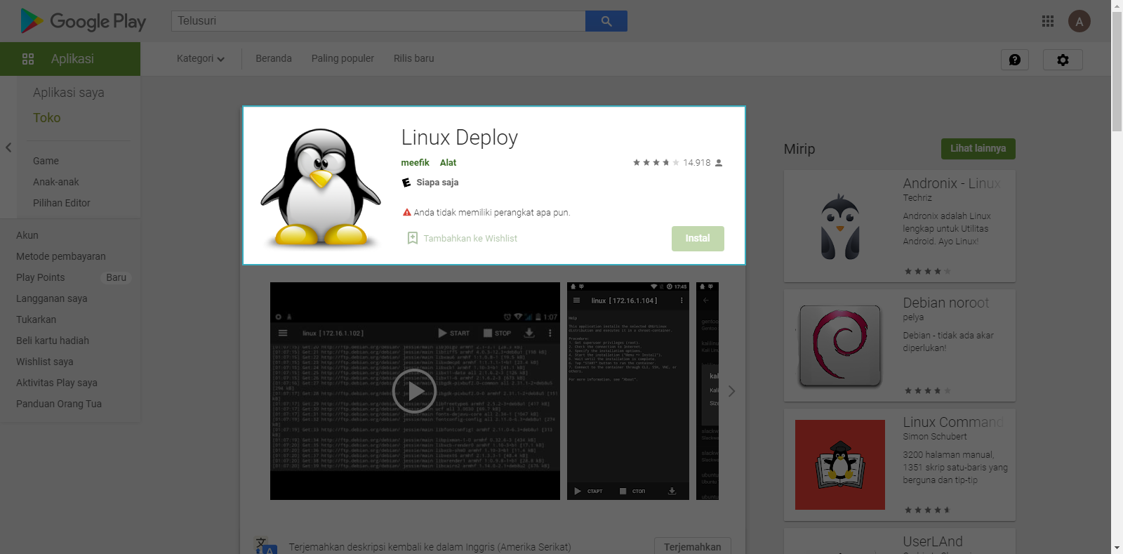This screenshot has width=1123, height=554.
Task: Open Play Points link
Action: pyautogui.click(x=41, y=277)
